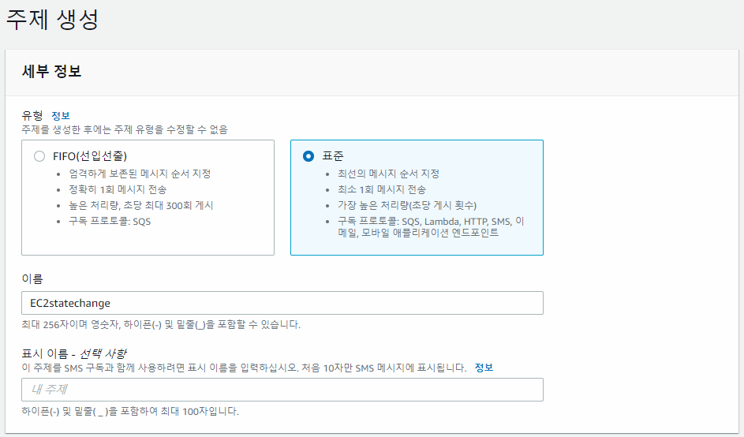Click the 세부 정보 section header
The height and width of the screenshot is (437, 744).
[52, 72]
